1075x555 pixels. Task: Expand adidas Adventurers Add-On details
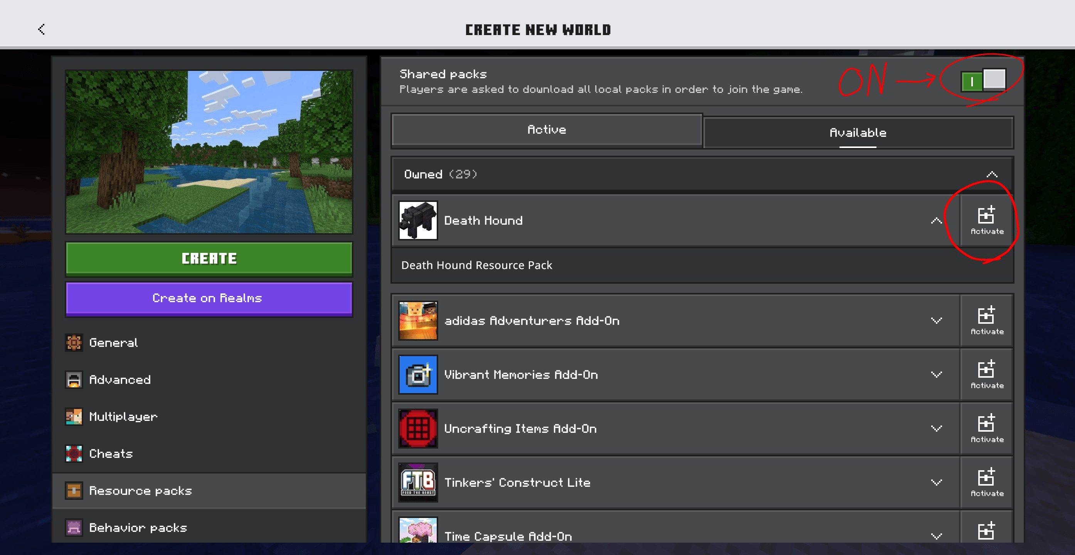(x=936, y=321)
